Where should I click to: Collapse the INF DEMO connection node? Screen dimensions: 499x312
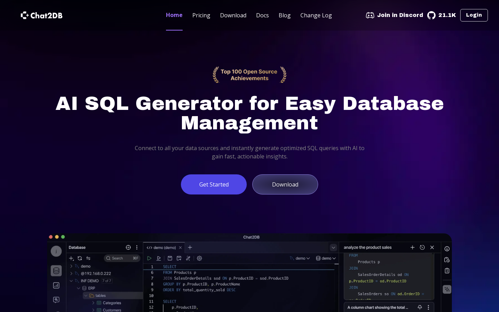pyautogui.click(x=71, y=281)
